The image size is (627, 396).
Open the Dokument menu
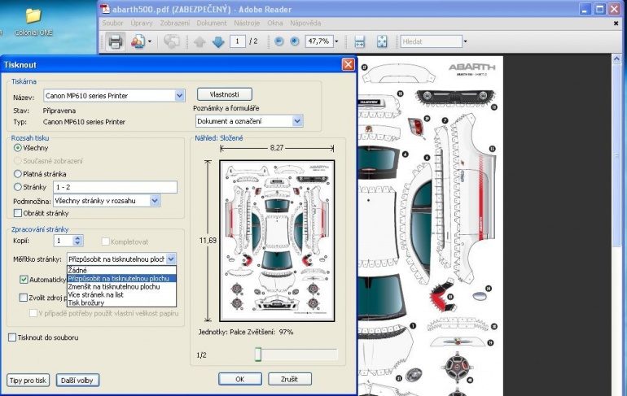click(x=212, y=23)
